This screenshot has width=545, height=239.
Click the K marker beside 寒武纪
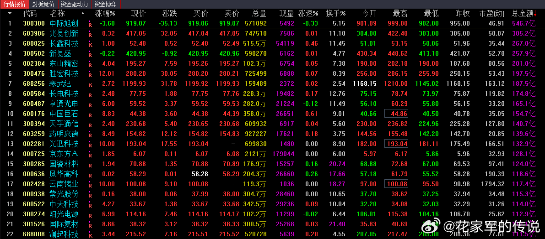point(90,86)
